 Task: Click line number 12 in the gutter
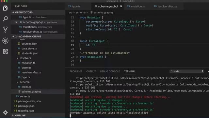tap(72, 17)
